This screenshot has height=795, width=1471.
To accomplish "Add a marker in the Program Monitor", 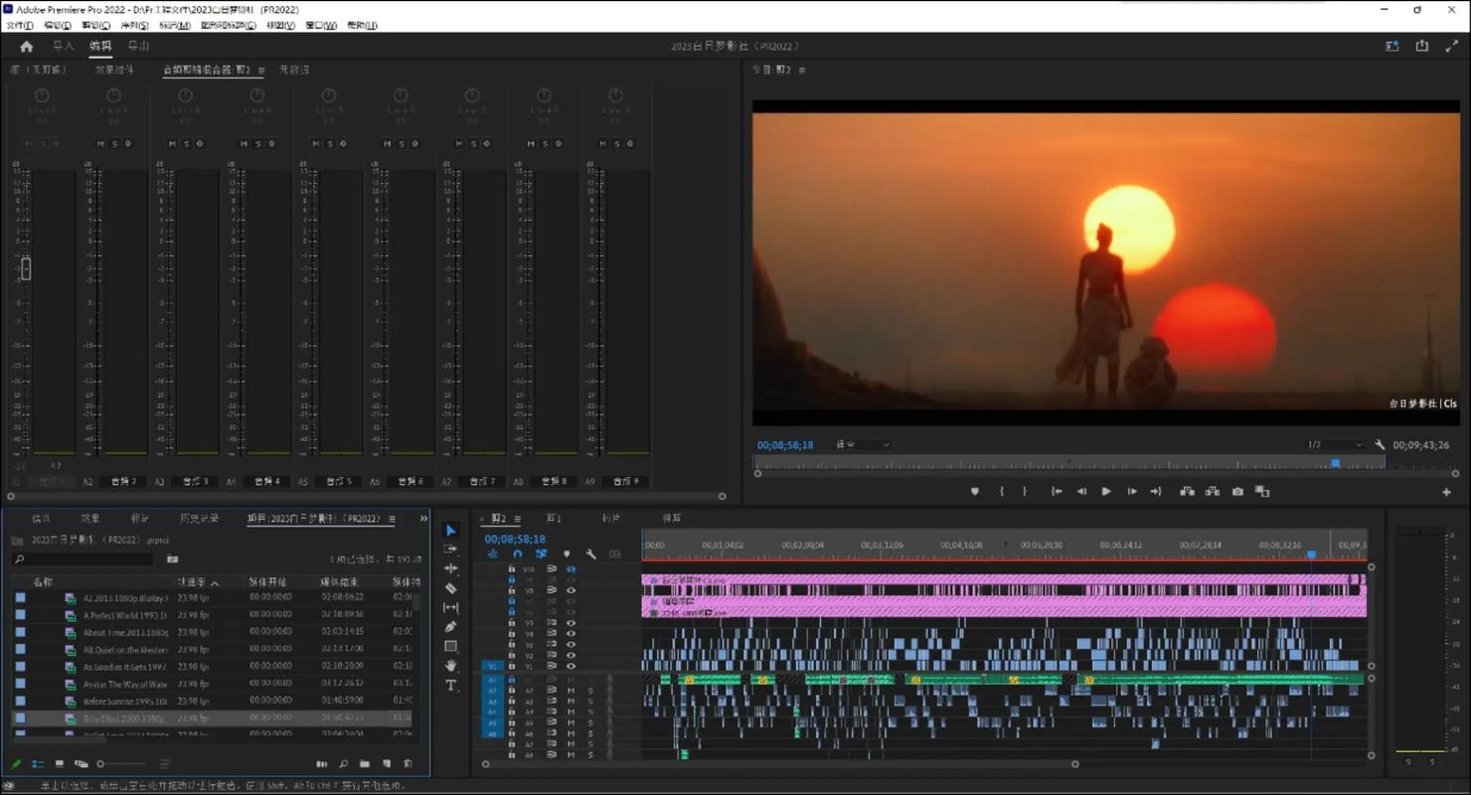I will 975,492.
